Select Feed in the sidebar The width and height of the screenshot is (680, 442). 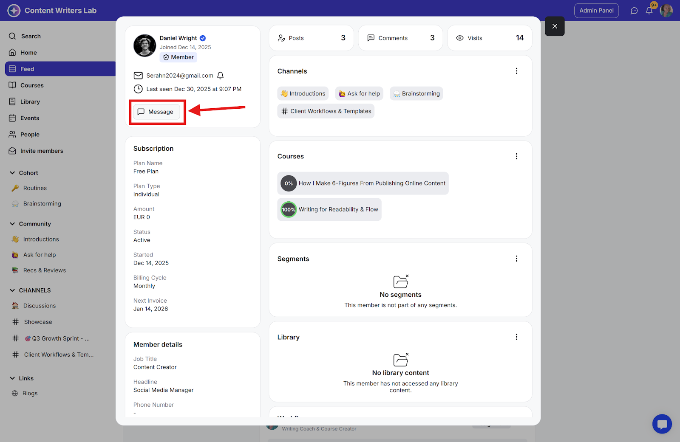(x=60, y=69)
